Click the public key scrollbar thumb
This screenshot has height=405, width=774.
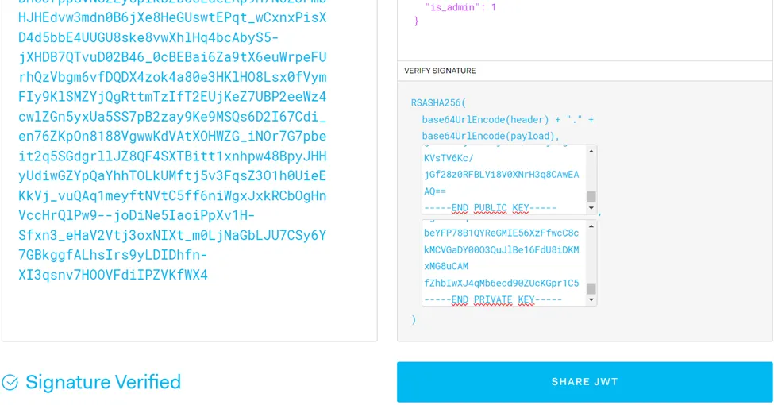coord(591,197)
